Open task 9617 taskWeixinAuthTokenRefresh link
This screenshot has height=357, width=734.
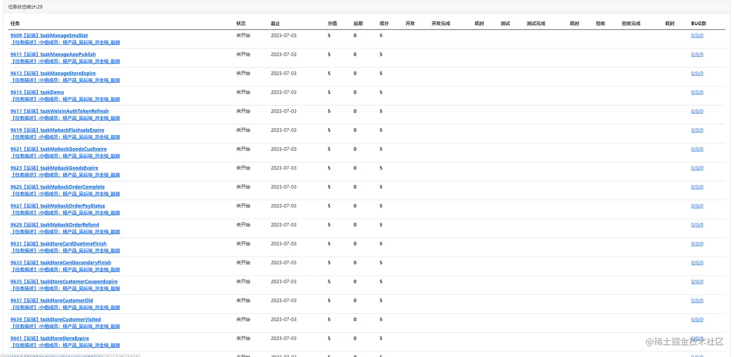[60, 111]
